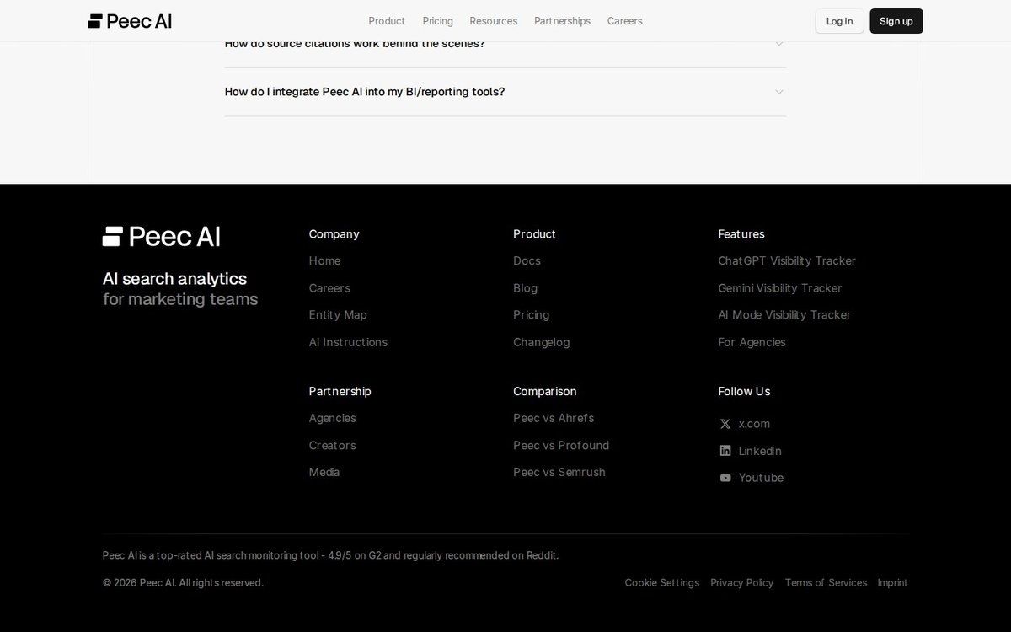Click the Follow Us heading
1011x632 pixels.
point(745,392)
